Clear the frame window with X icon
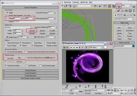 click(86, 47)
